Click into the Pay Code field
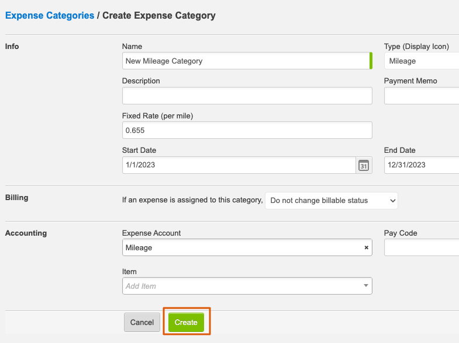459x343 pixels. [x=422, y=247]
